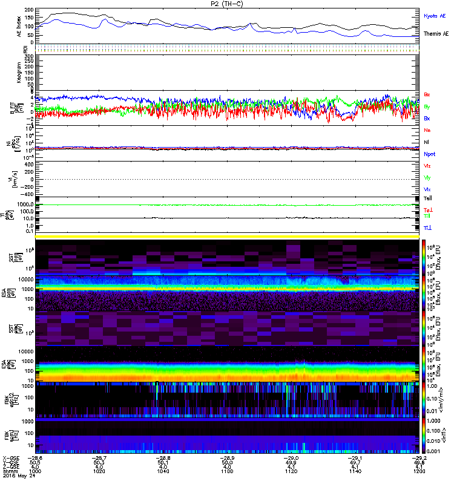Click the blue "Bx" legend label
454x484 pixels.
[x=427, y=118]
